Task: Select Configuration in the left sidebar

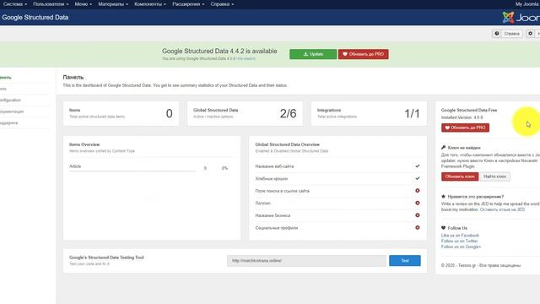Action: [x=10, y=100]
